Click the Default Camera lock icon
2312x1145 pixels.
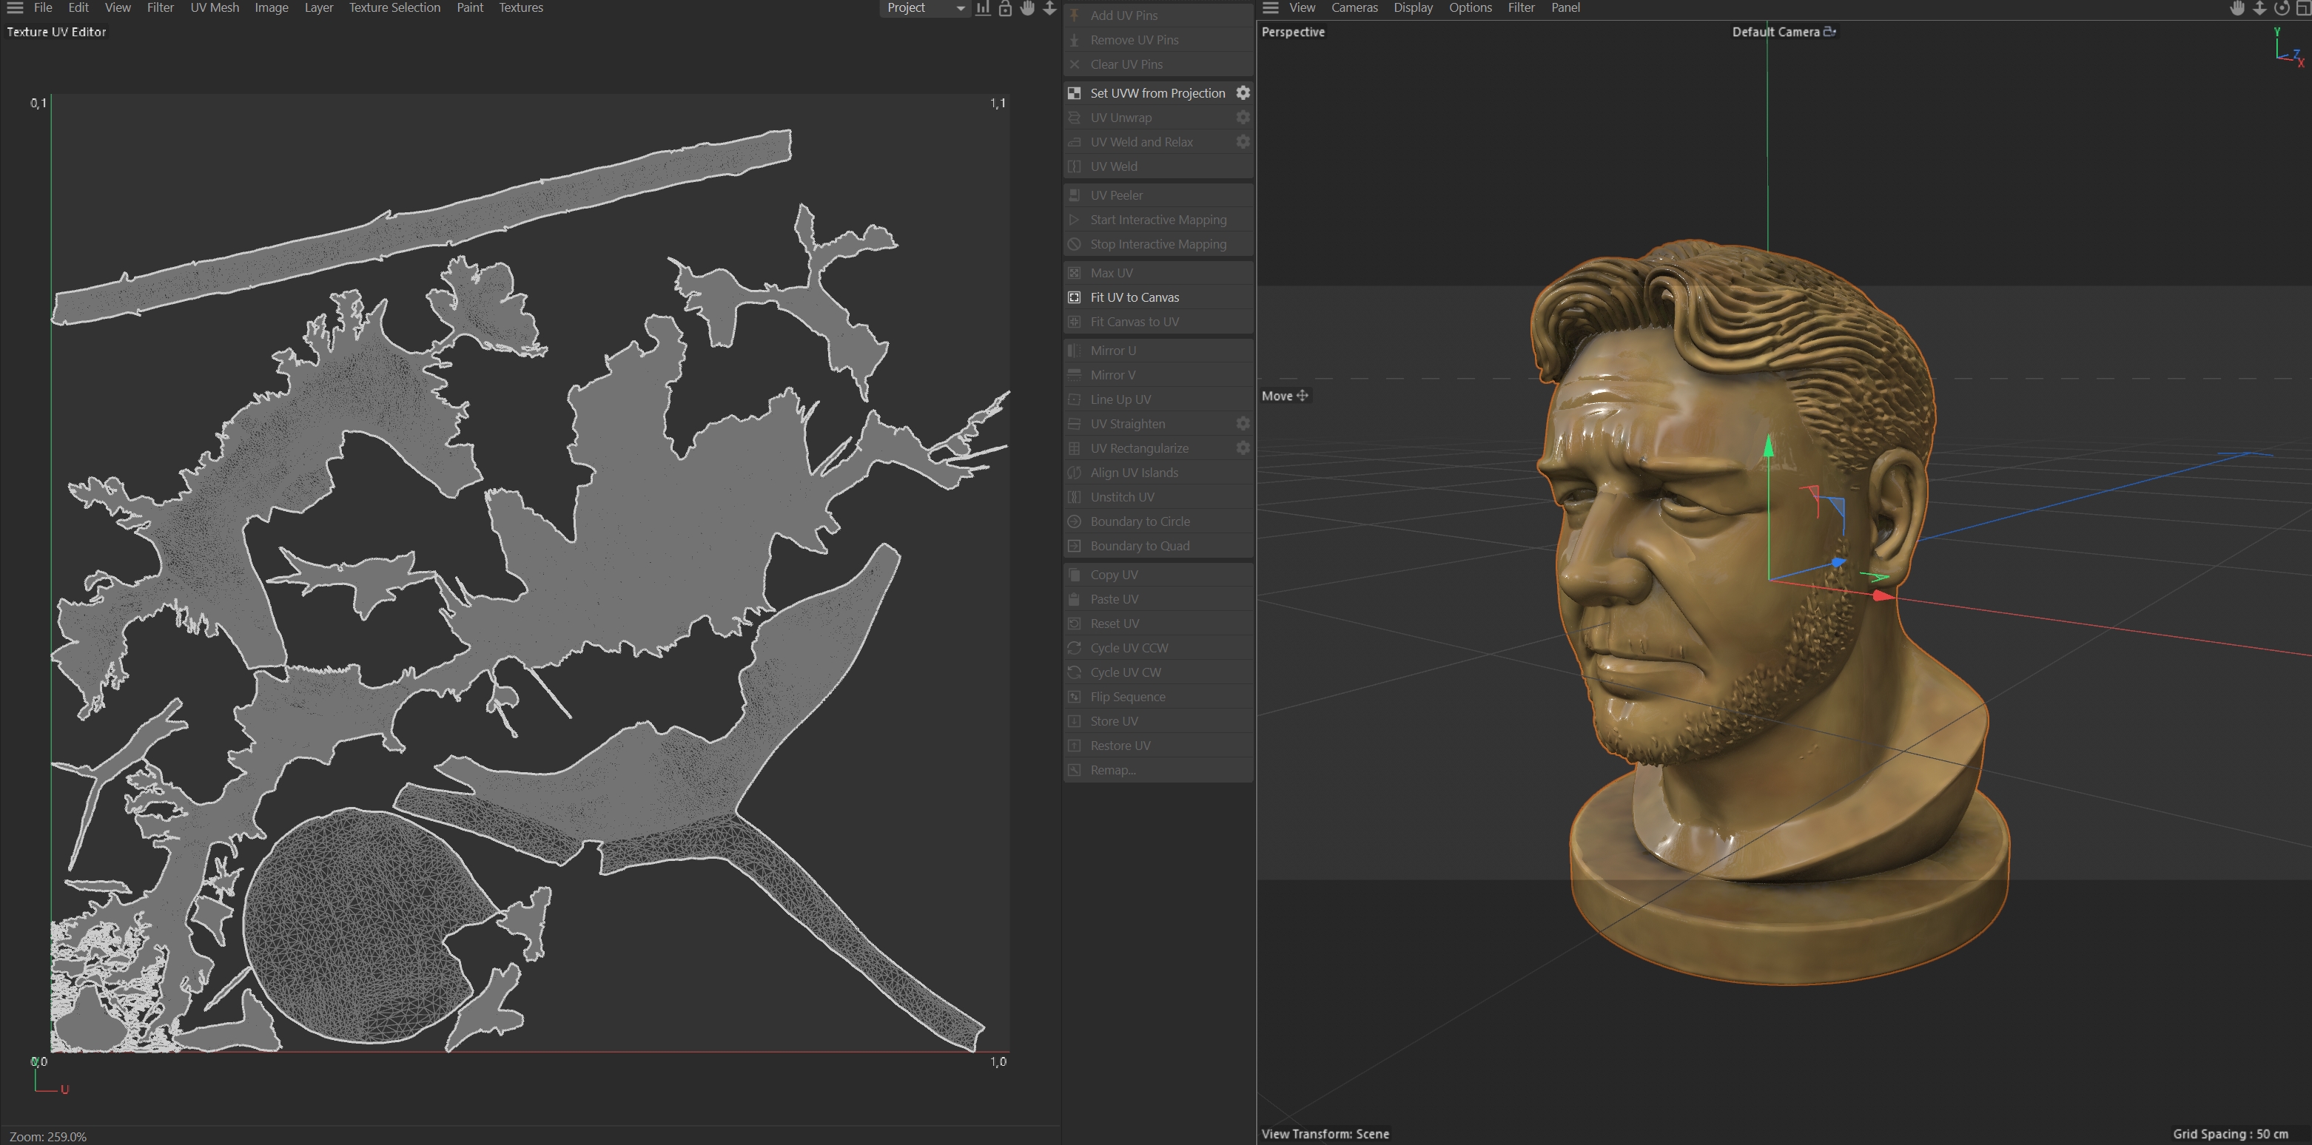pos(1830,31)
